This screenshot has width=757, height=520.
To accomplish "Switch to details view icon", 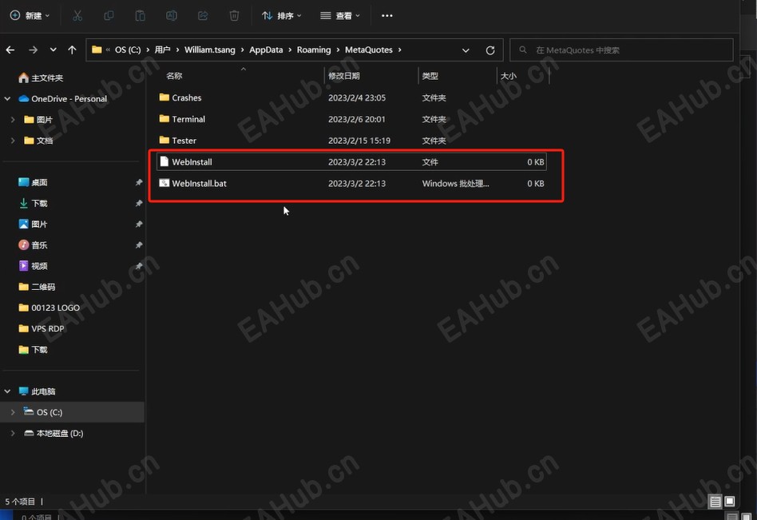I will tap(715, 502).
